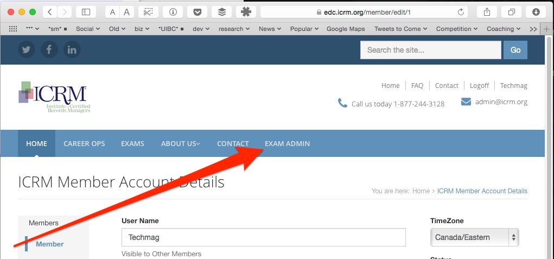This screenshot has width=554, height=259.
Task: Reload the page with refresh icon
Action: coord(461,12)
